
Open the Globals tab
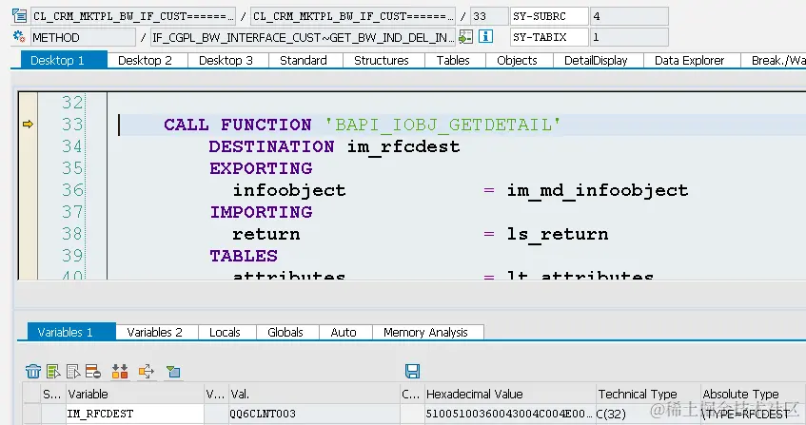tap(285, 333)
